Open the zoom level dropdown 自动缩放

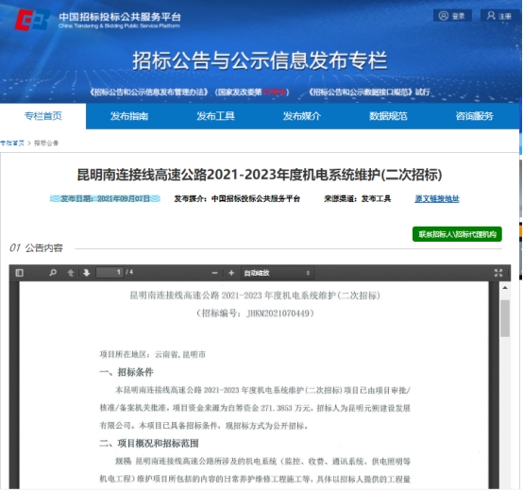(x=278, y=273)
